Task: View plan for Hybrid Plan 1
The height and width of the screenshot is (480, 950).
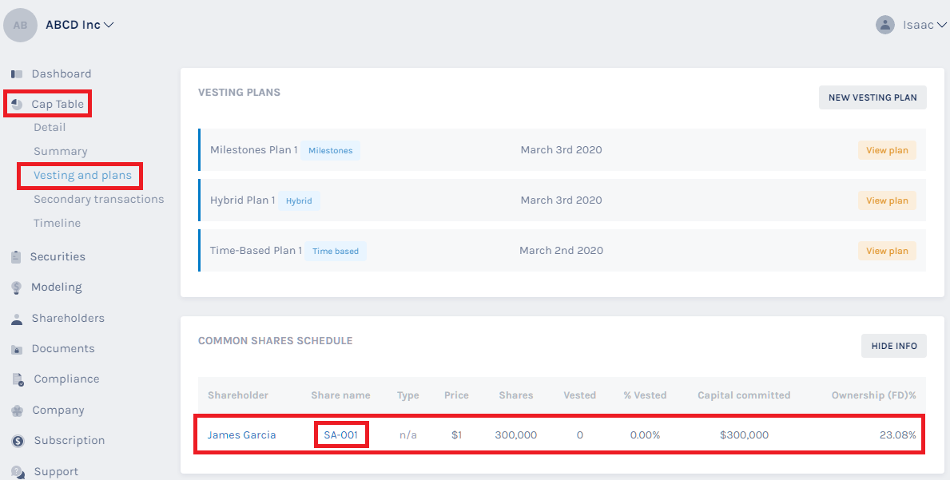Action: point(887,200)
